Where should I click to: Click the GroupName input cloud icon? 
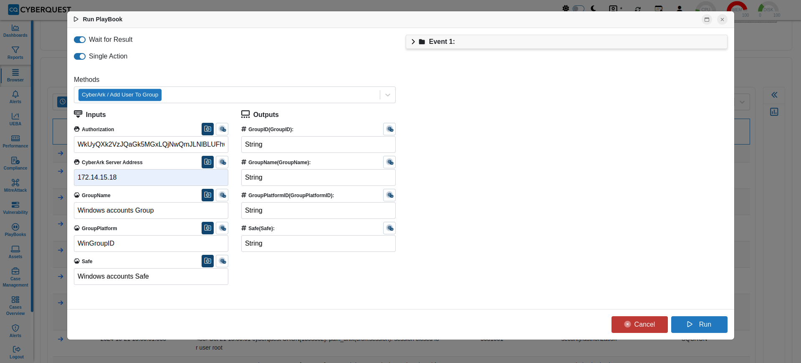[222, 195]
